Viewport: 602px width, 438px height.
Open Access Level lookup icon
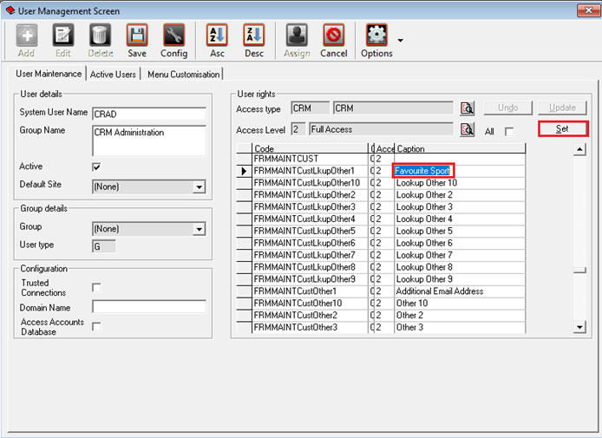467,129
